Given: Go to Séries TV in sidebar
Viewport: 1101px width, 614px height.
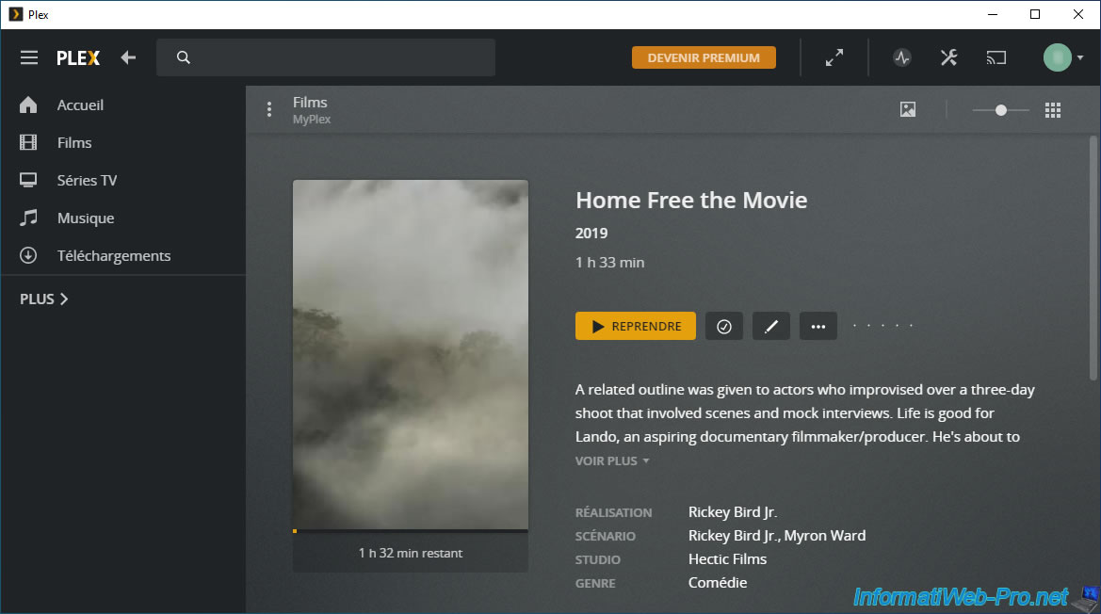Looking at the screenshot, I should (87, 180).
